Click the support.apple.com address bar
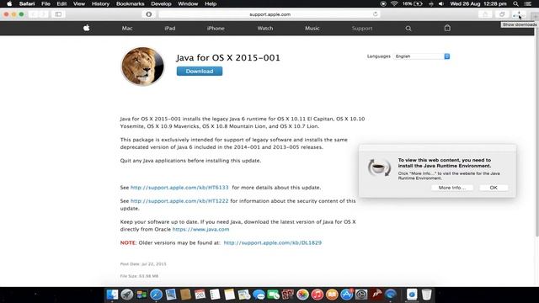Viewport: 539px width, 303px height. click(x=269, y=14)
